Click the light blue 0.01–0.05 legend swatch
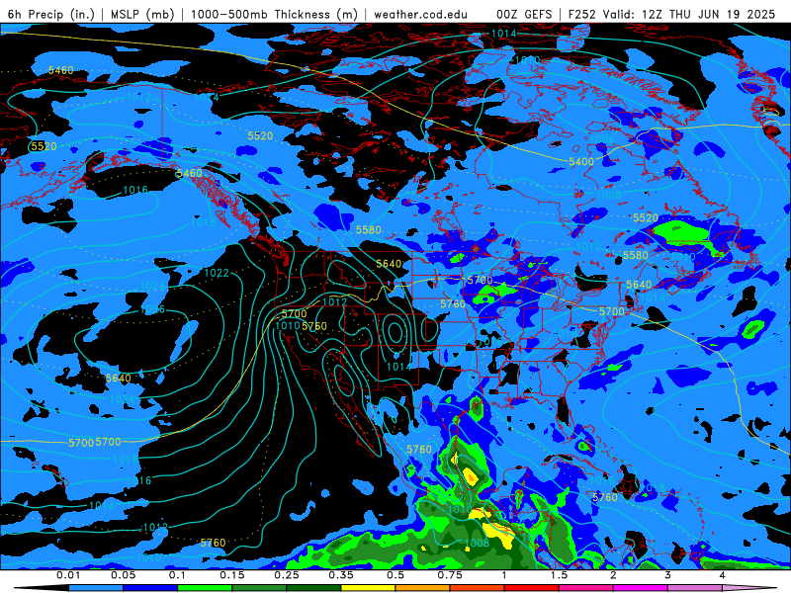 [x=96, y=588]
